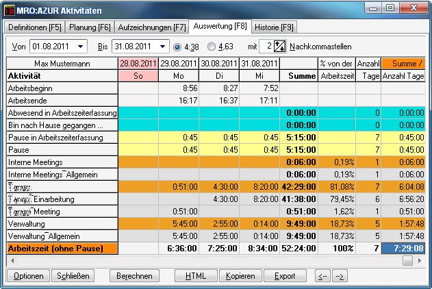This screenshot has height=289, width=432.
Task: Click the MRO:AZUR application title bar icon
Action: [9, 8]
